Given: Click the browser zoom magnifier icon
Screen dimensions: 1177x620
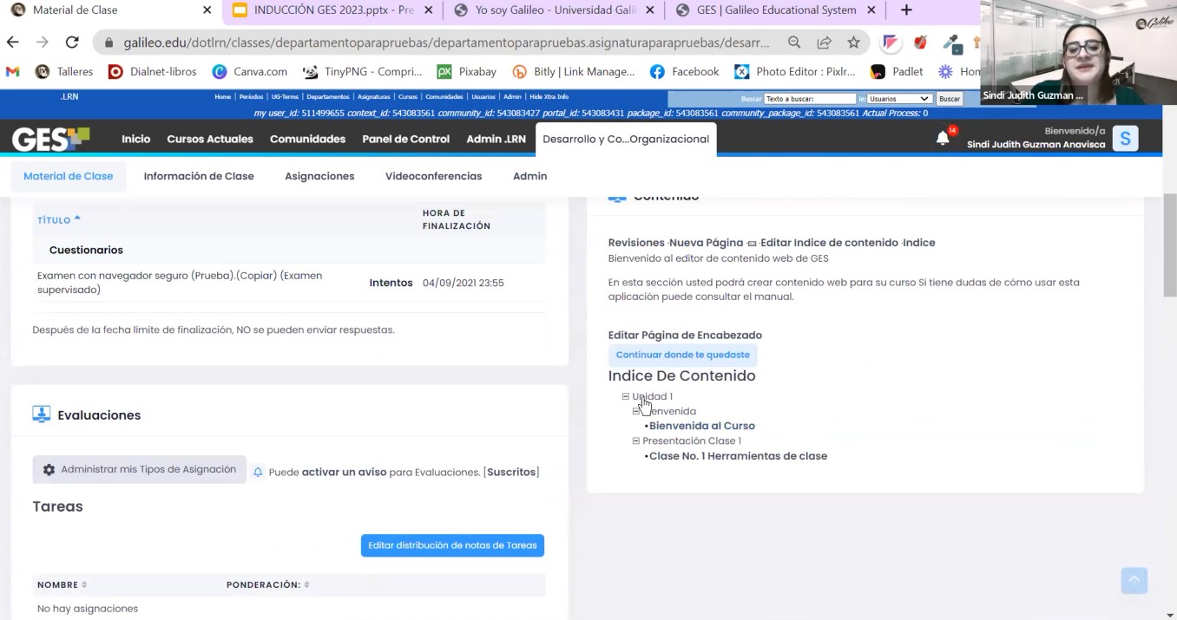Looking at the screenshot, I should (x=794, y=42).
